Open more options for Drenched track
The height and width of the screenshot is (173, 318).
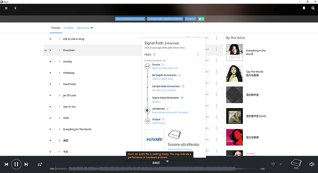coord(217,49)
